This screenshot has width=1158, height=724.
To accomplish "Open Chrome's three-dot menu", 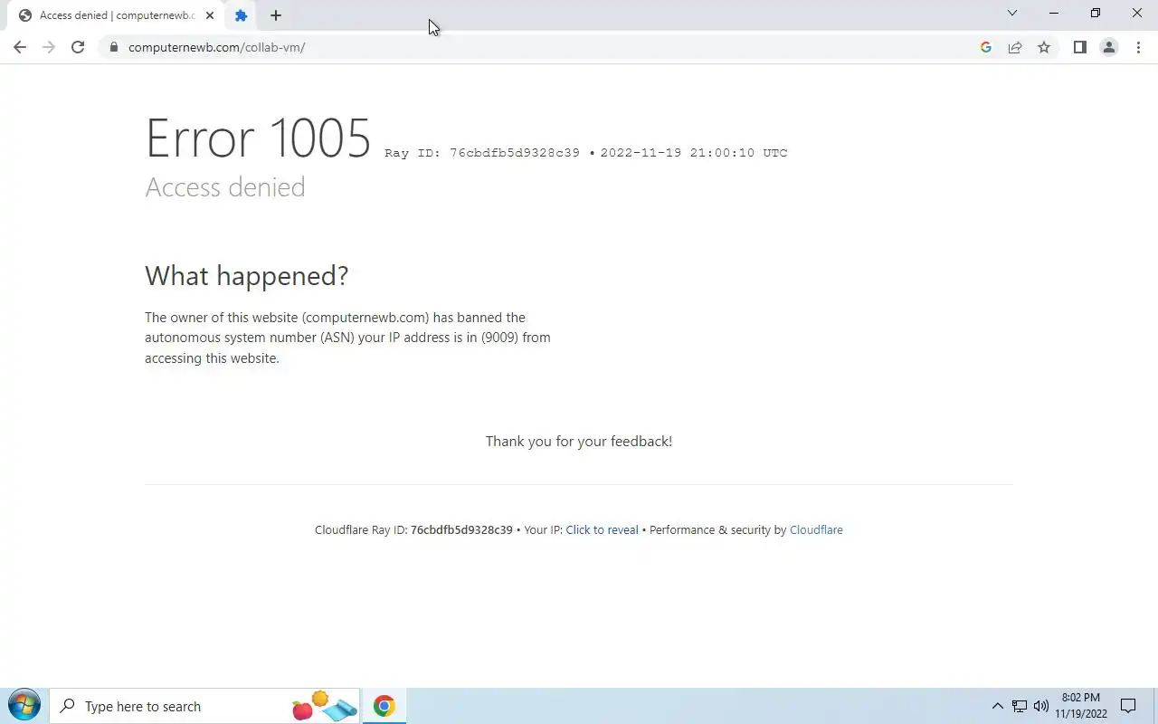I will point(1138,47).
